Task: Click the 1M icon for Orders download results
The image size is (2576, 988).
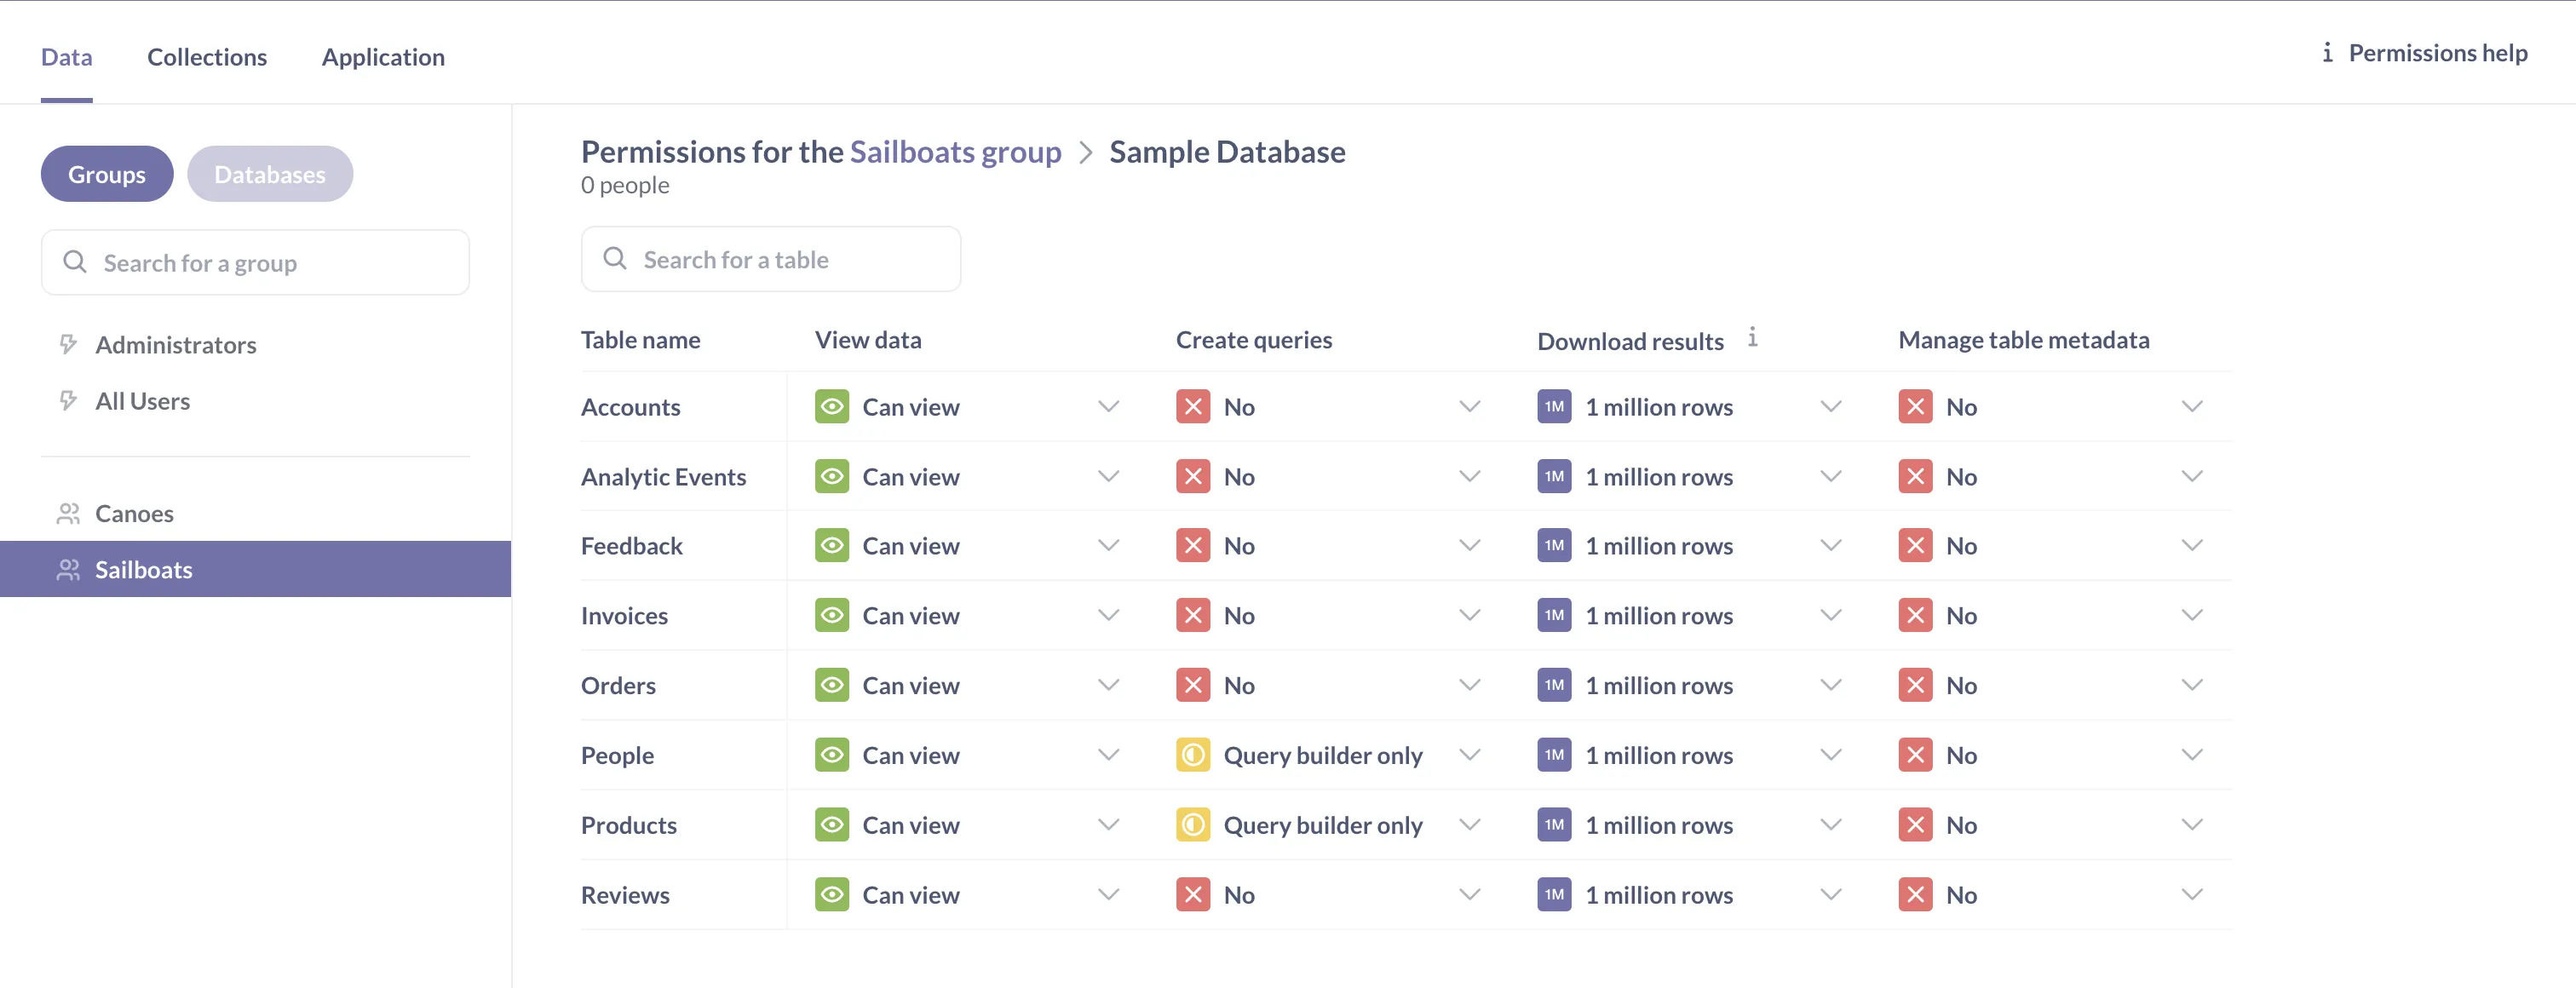Action: (1553, 685)
